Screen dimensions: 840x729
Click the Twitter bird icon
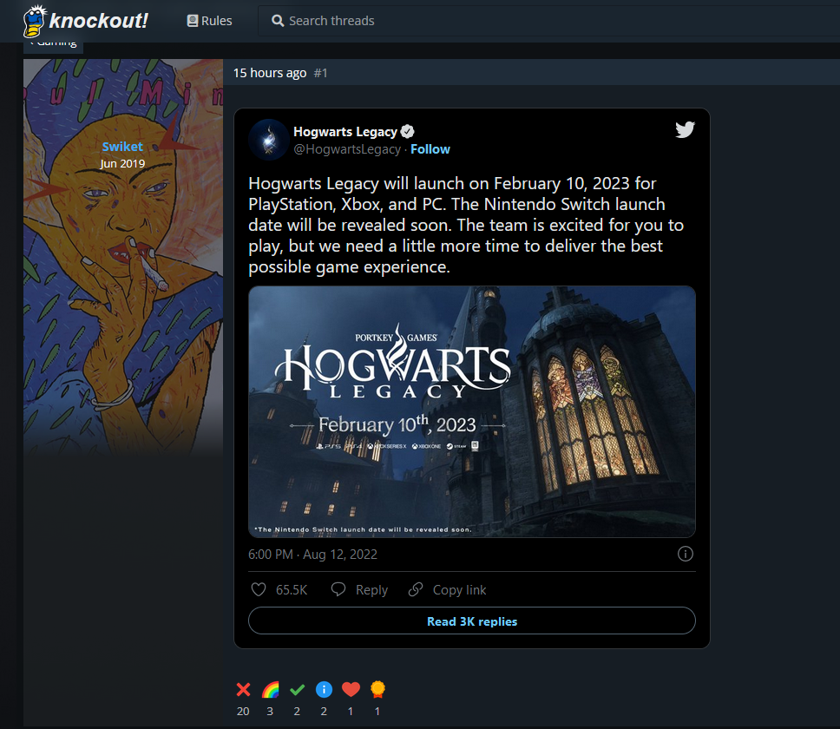(x=685, y=129)
